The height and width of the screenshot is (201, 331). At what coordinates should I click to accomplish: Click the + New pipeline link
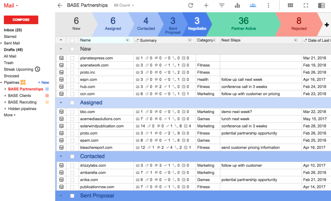(x=44, y=83)
